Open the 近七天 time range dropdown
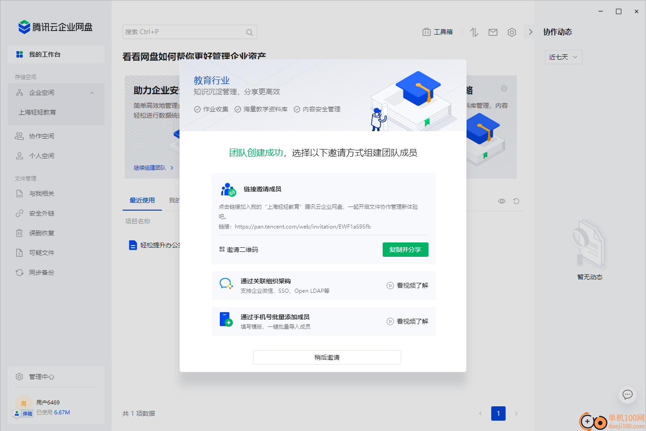This screenshot has width=646, height=431. click(x=563, y=57)
